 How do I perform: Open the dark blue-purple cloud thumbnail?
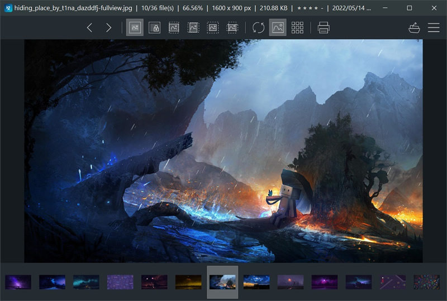[359, 282]
